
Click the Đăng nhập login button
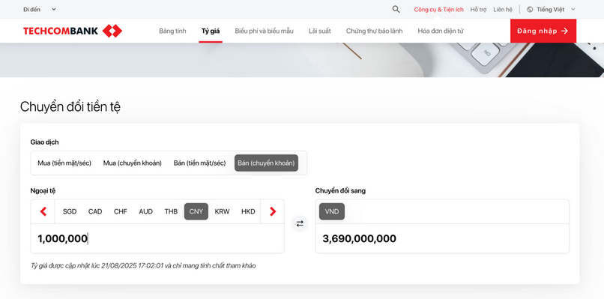[x=543, y=31]
